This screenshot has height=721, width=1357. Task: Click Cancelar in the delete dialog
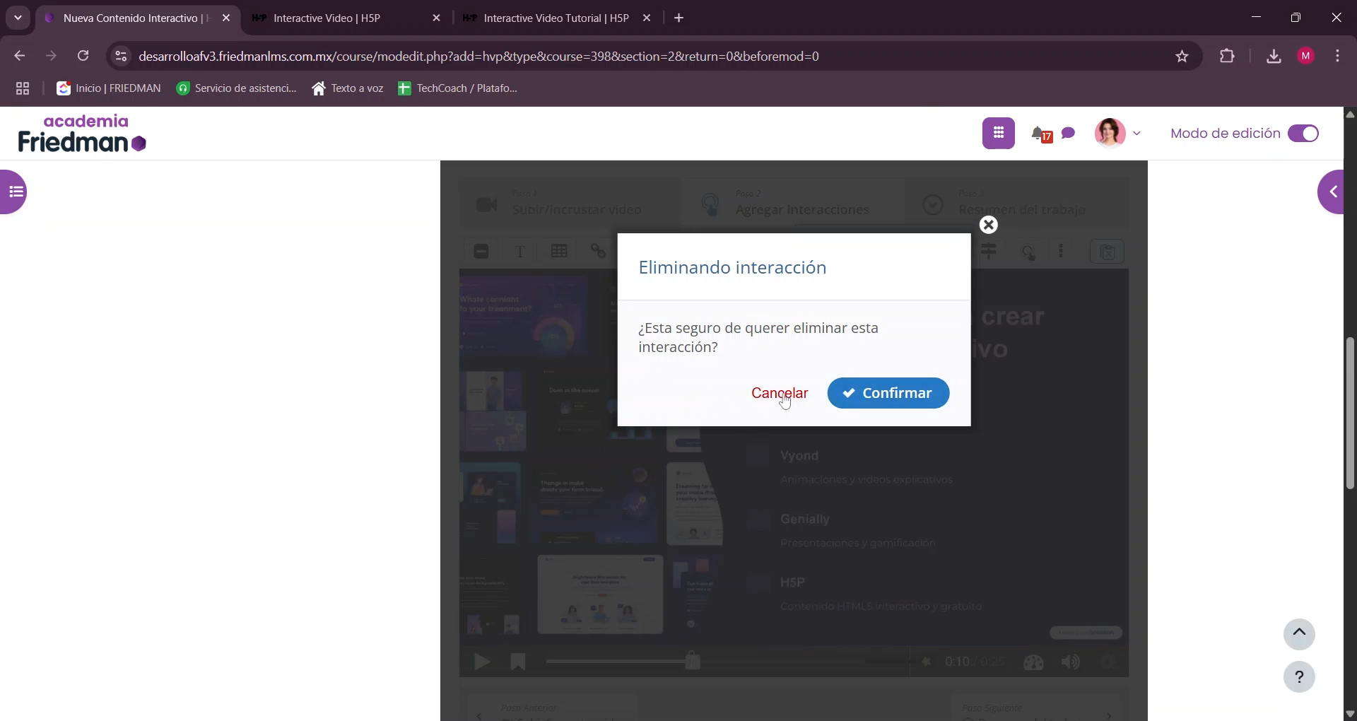(780, 393)
